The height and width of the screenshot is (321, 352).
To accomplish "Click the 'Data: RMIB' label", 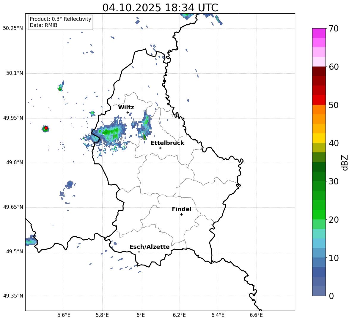I will [43, 25].
